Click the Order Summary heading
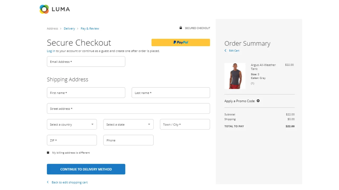Image resolution: width=339 pixels, height=190 pixels. [247, 43]
